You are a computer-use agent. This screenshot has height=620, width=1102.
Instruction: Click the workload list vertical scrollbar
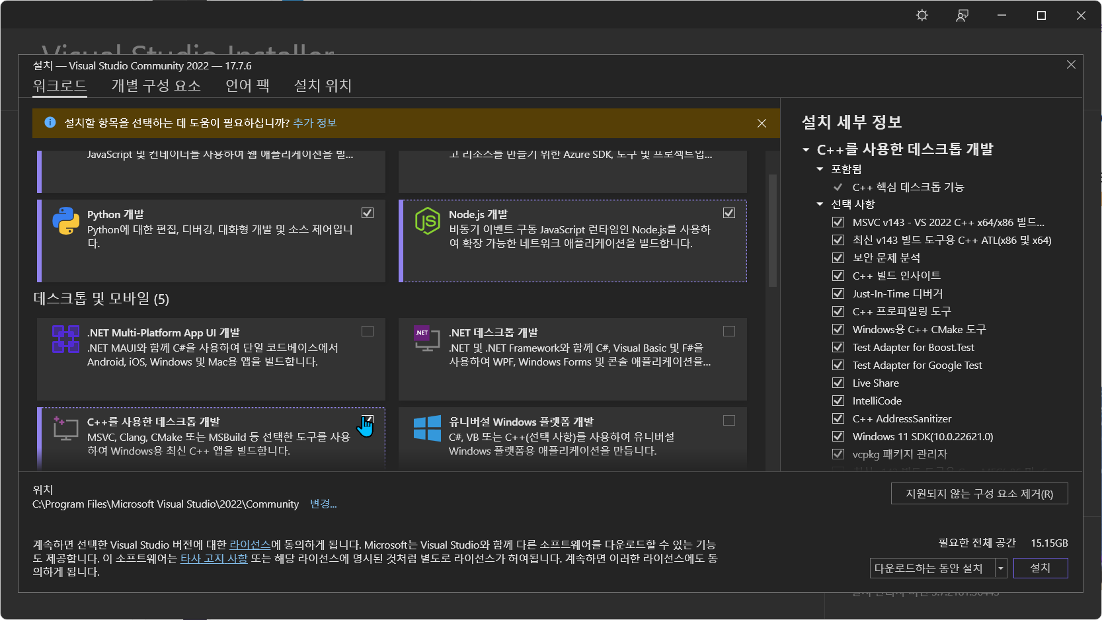(772, 231)
